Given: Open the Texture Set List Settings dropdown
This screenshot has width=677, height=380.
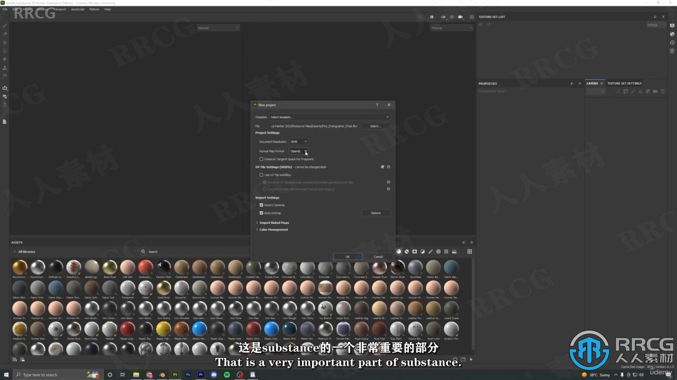Looking at the screenshot, I should (x=656, y=25).
